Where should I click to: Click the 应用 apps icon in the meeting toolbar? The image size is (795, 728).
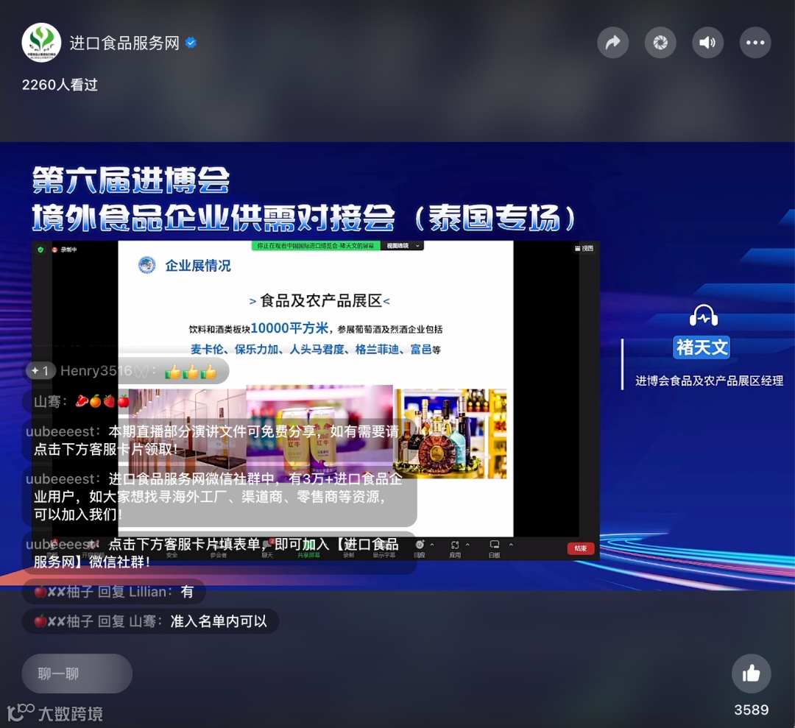coord(455,548)
